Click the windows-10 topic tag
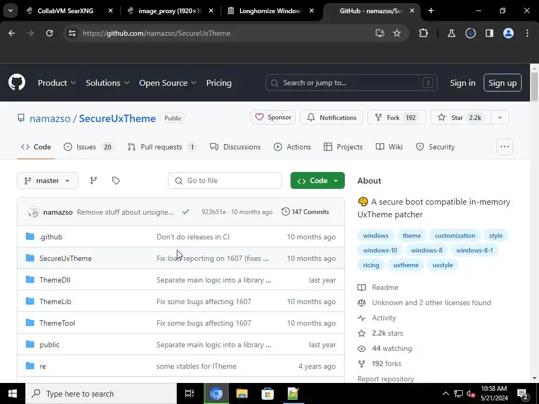 pos(380,250)
